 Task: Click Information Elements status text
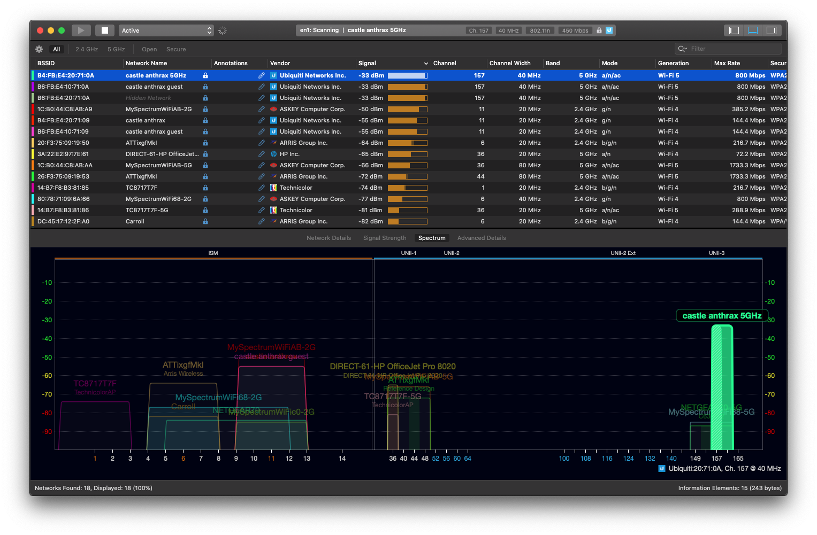tap(730, 488)
